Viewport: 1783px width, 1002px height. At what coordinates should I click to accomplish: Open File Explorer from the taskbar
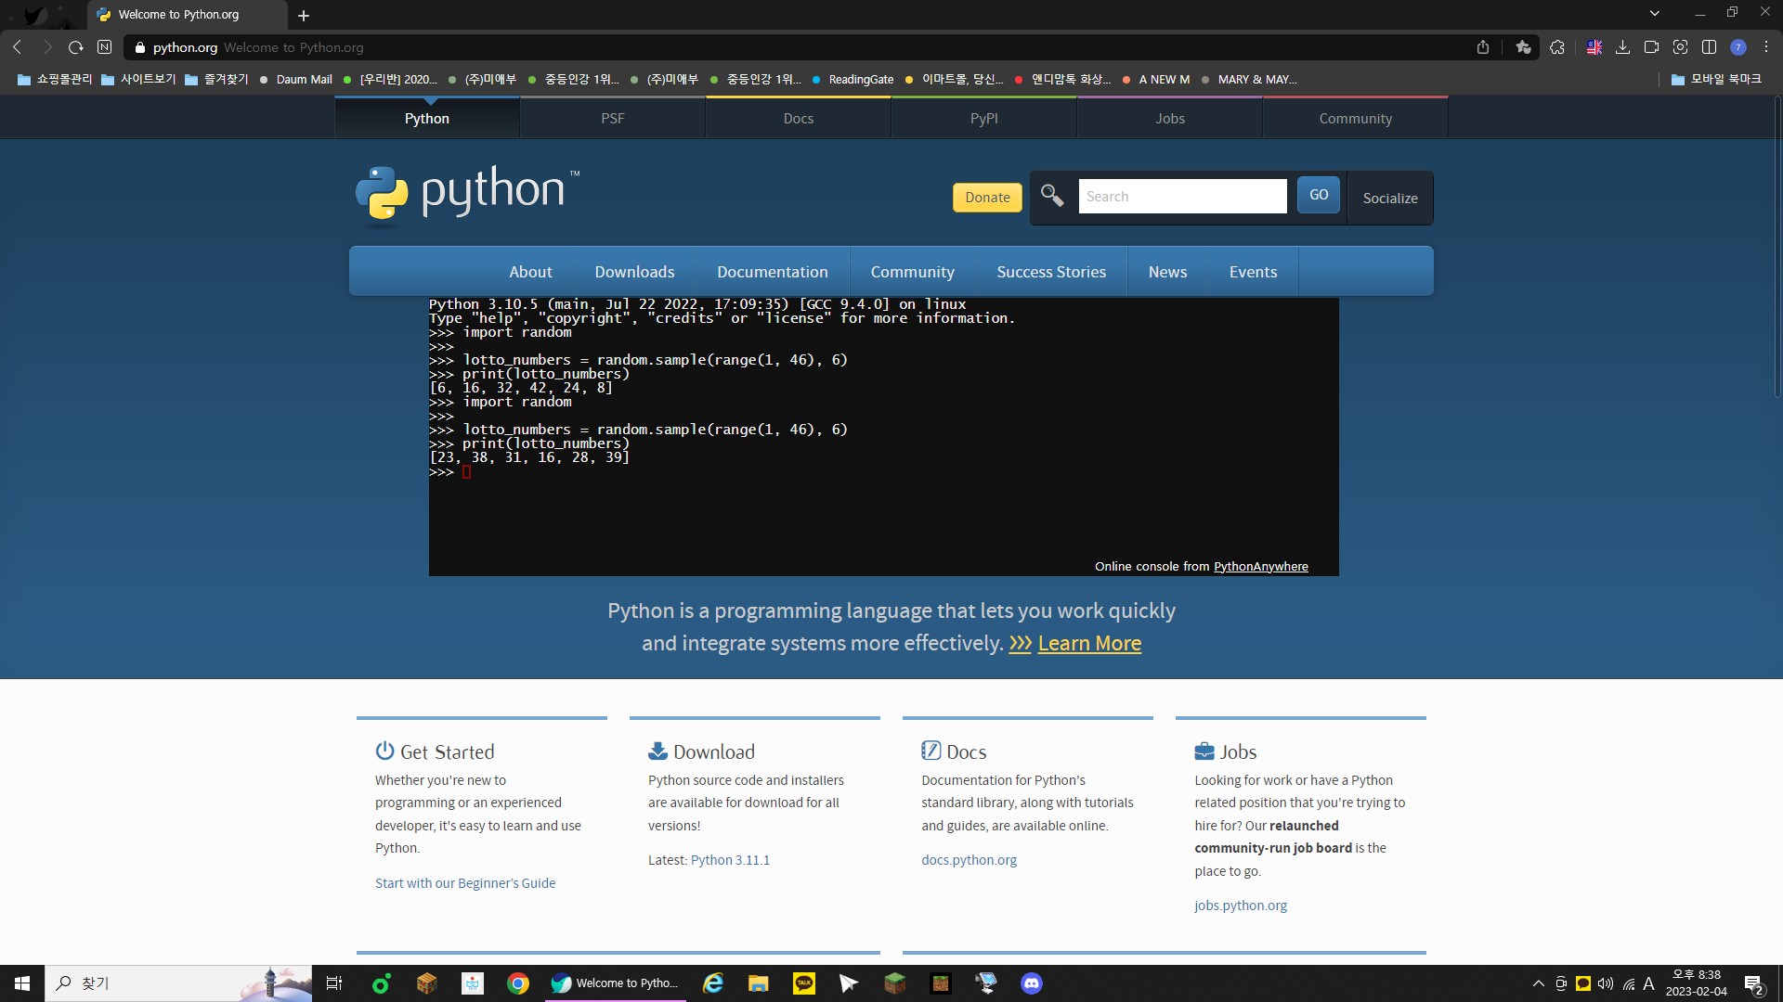pos(759,983)
